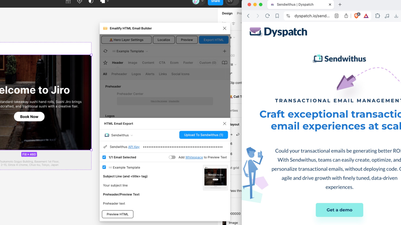
Task: Open the browser extensions puzzle icon
Action: point(378,16)
